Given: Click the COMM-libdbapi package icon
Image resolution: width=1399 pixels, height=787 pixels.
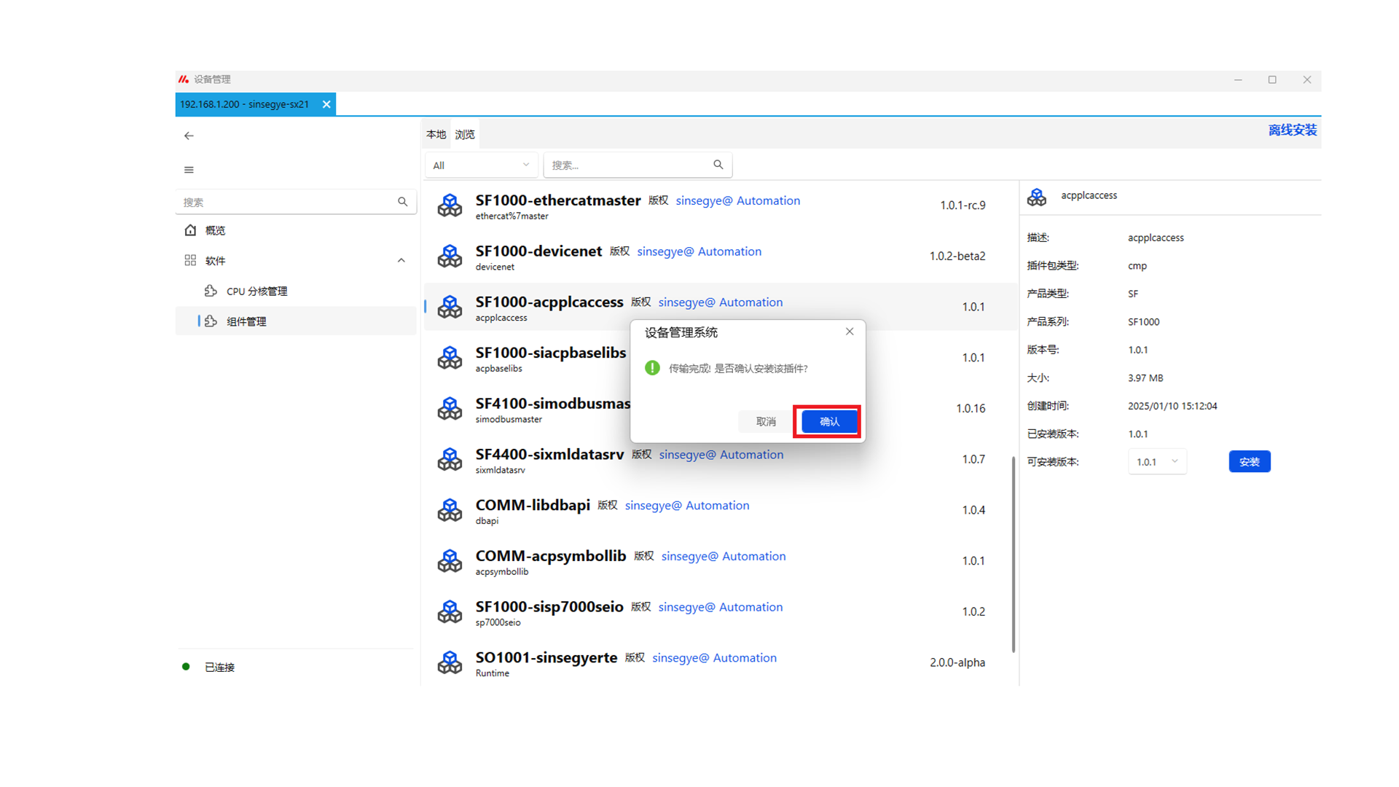Looking at the screenshot, I should pyautogui.click(x=450, y=510).
